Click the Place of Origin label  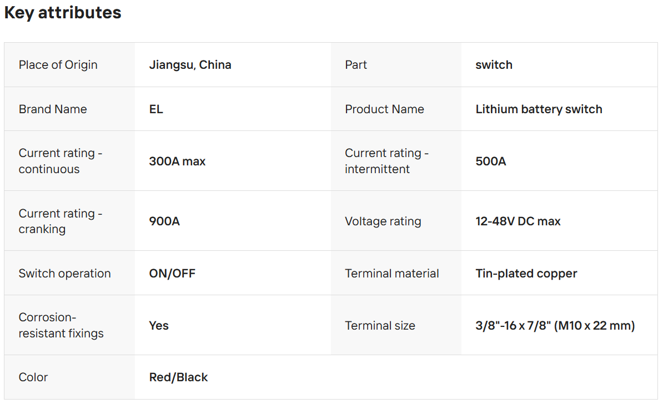point(58,65)
